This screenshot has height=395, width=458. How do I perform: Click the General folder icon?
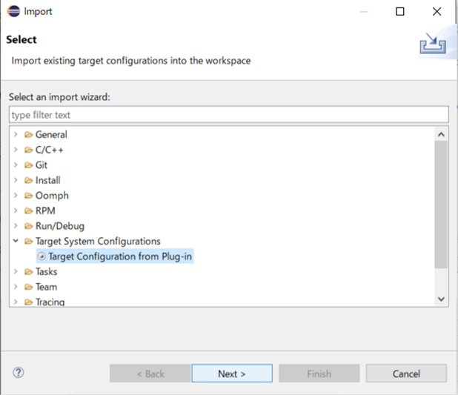pos(29,135)
